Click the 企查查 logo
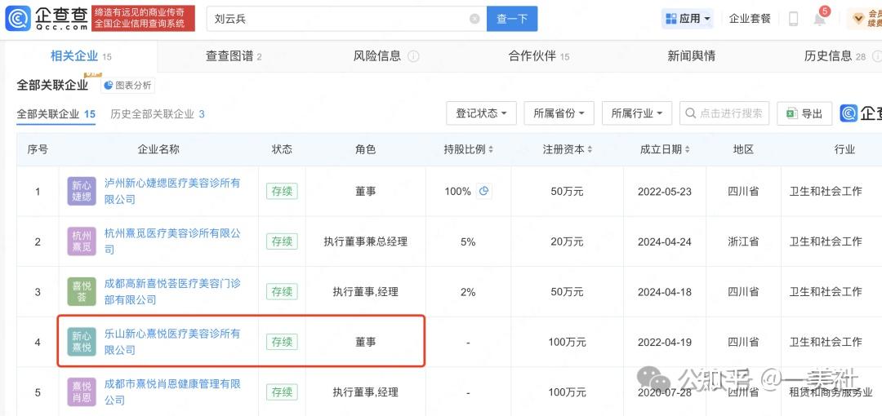This screenshot has height=416, width=882. (x=46, y=18)
